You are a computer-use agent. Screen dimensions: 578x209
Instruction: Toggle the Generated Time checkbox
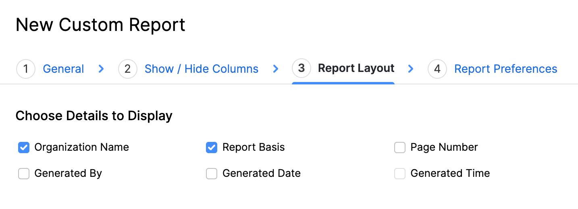tap(399, 174)
